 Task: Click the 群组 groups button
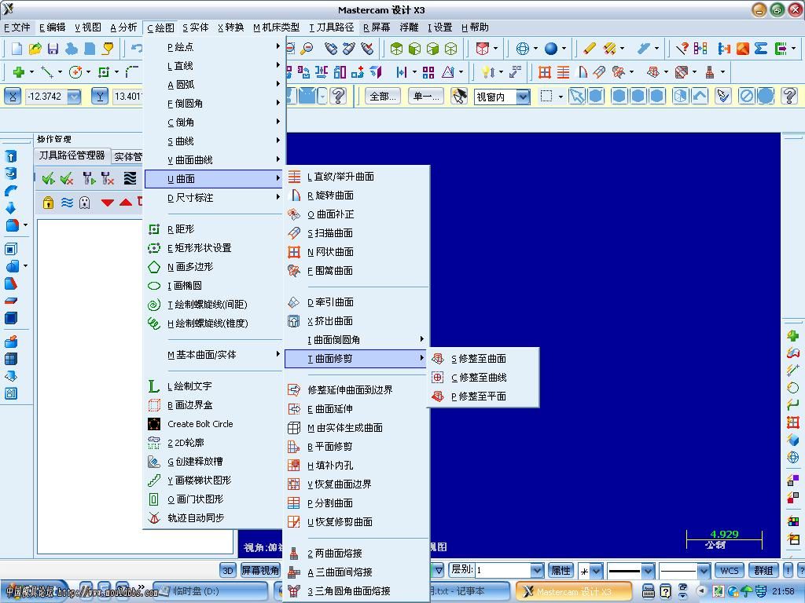click(x=763, y=570)
